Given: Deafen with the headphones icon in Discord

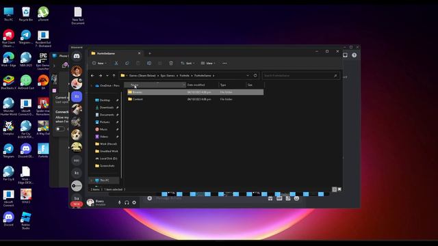Looking at the screenshot, I should click(127, 202).
